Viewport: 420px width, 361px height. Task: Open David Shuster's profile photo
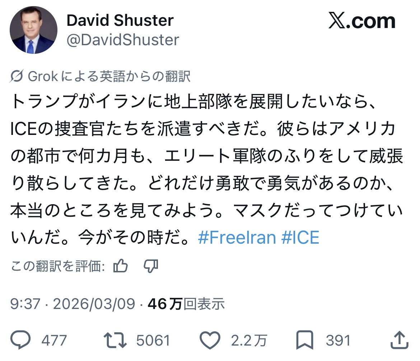[33, 30]
